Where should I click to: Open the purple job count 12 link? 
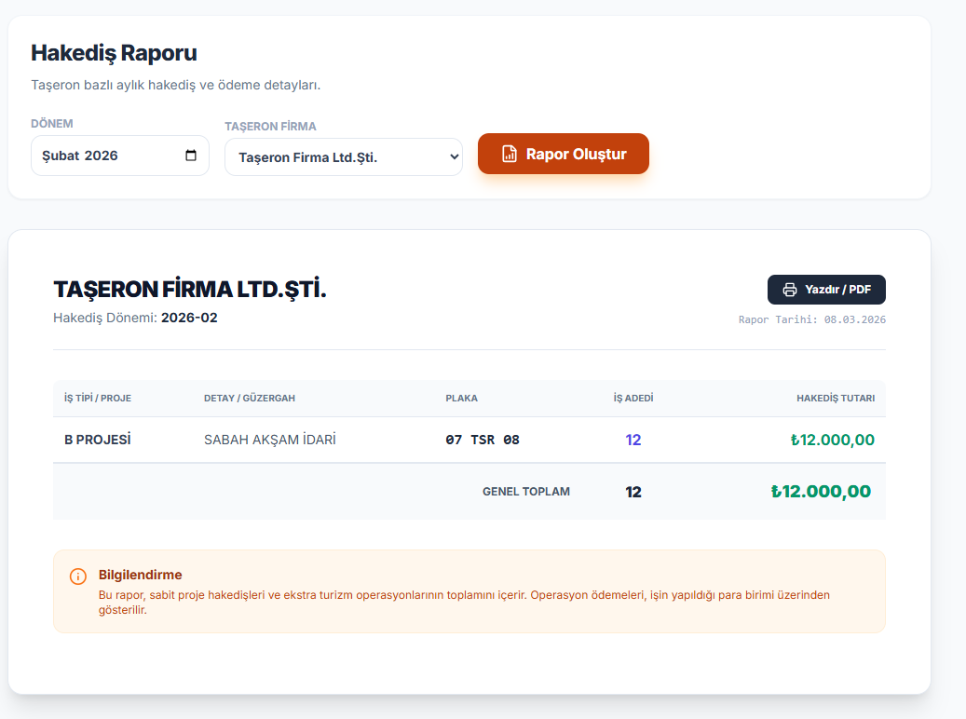click(x=633, y=440)
